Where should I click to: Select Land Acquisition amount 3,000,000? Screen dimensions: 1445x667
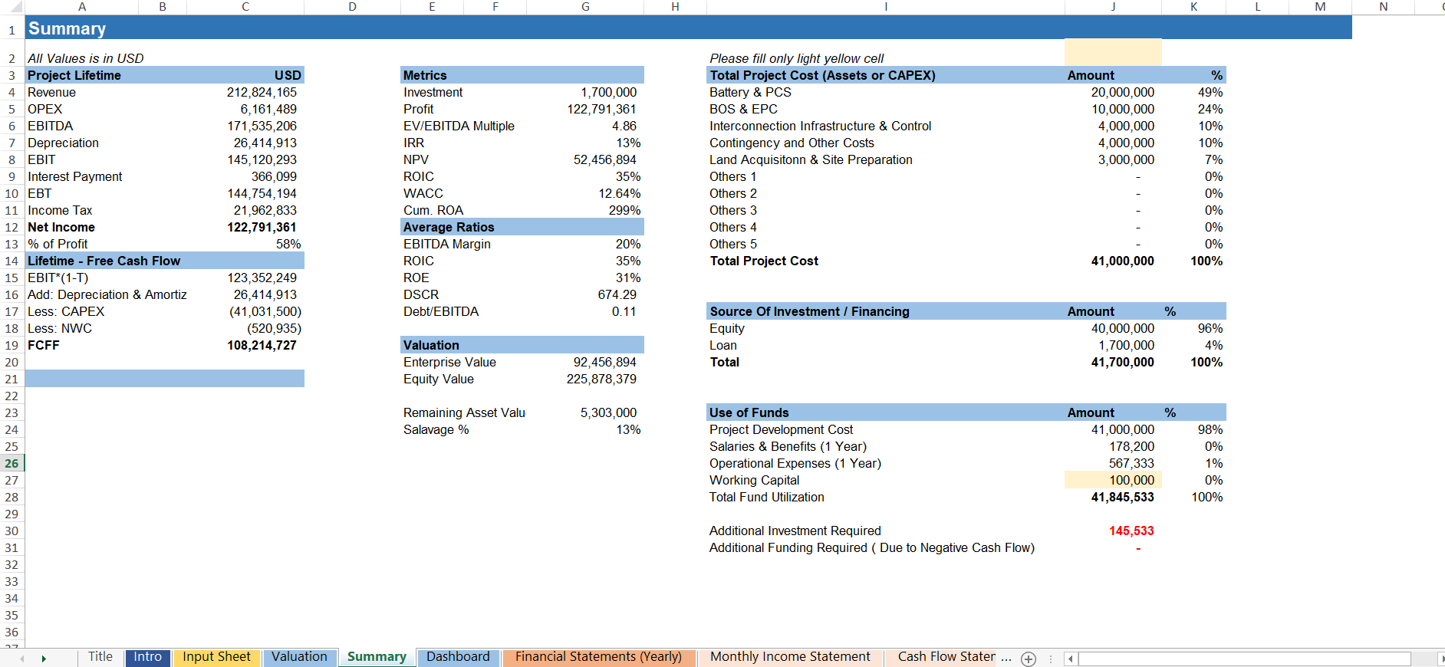click(1126, 159)
